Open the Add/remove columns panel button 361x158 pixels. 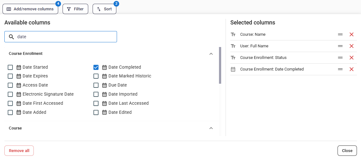(x=30, y=9)
